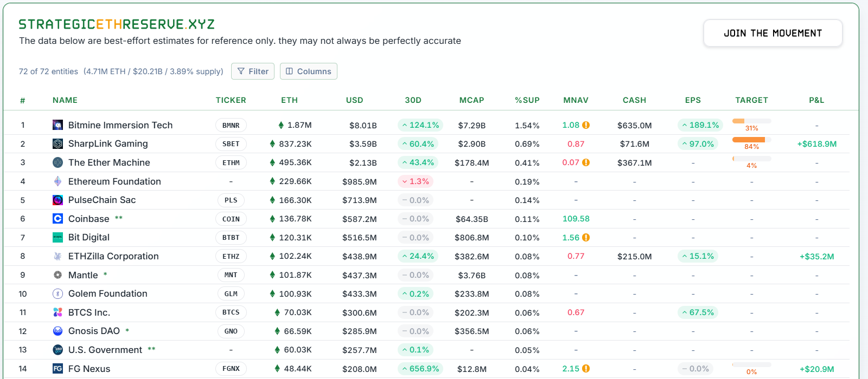Sort the table by ETH holdings column
The image size is (868, 379).
(290, 100)
